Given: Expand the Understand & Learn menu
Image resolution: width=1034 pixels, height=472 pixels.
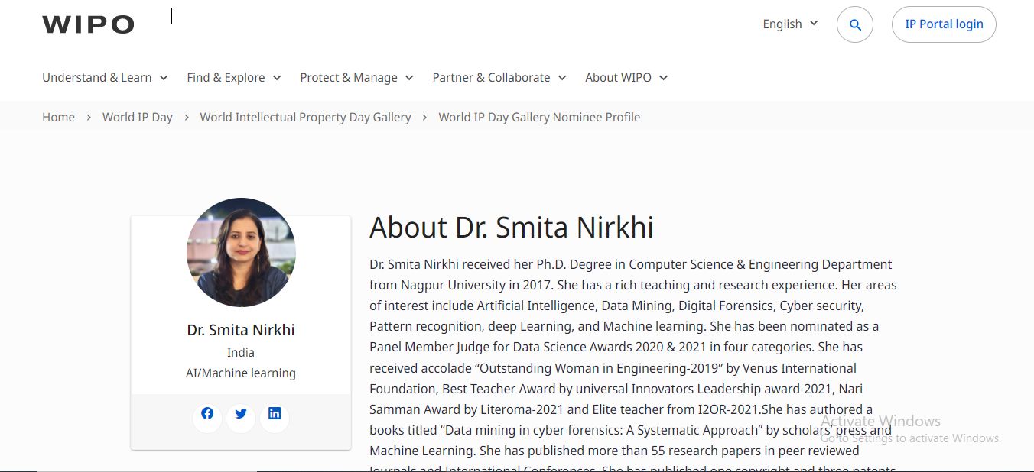Looking at the screenshot, I should [x=106, y=78].
